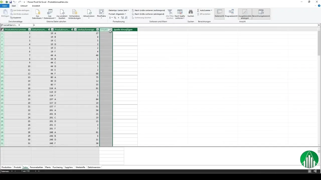
Task: Open the Zeitdimension sheet tab
Action: click(x=94, y=167)
